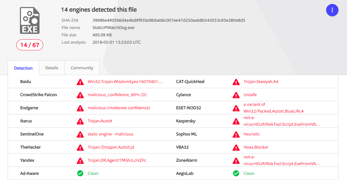Click the result 'static engine - malicious'

point(111,134)
